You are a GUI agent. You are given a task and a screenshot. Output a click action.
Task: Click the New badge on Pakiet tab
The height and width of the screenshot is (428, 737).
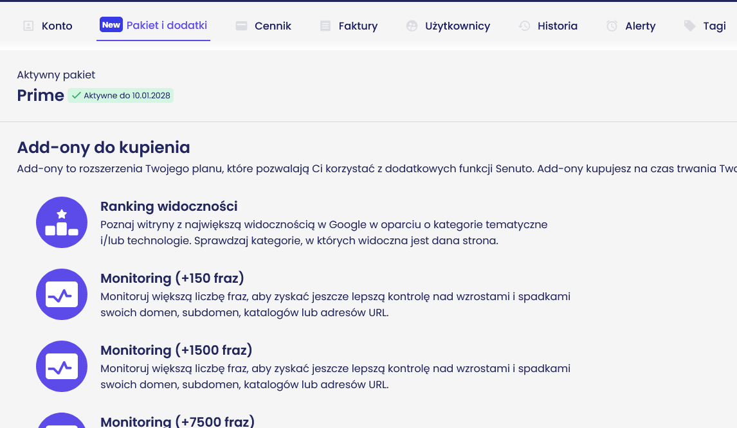tap(111, 25)
